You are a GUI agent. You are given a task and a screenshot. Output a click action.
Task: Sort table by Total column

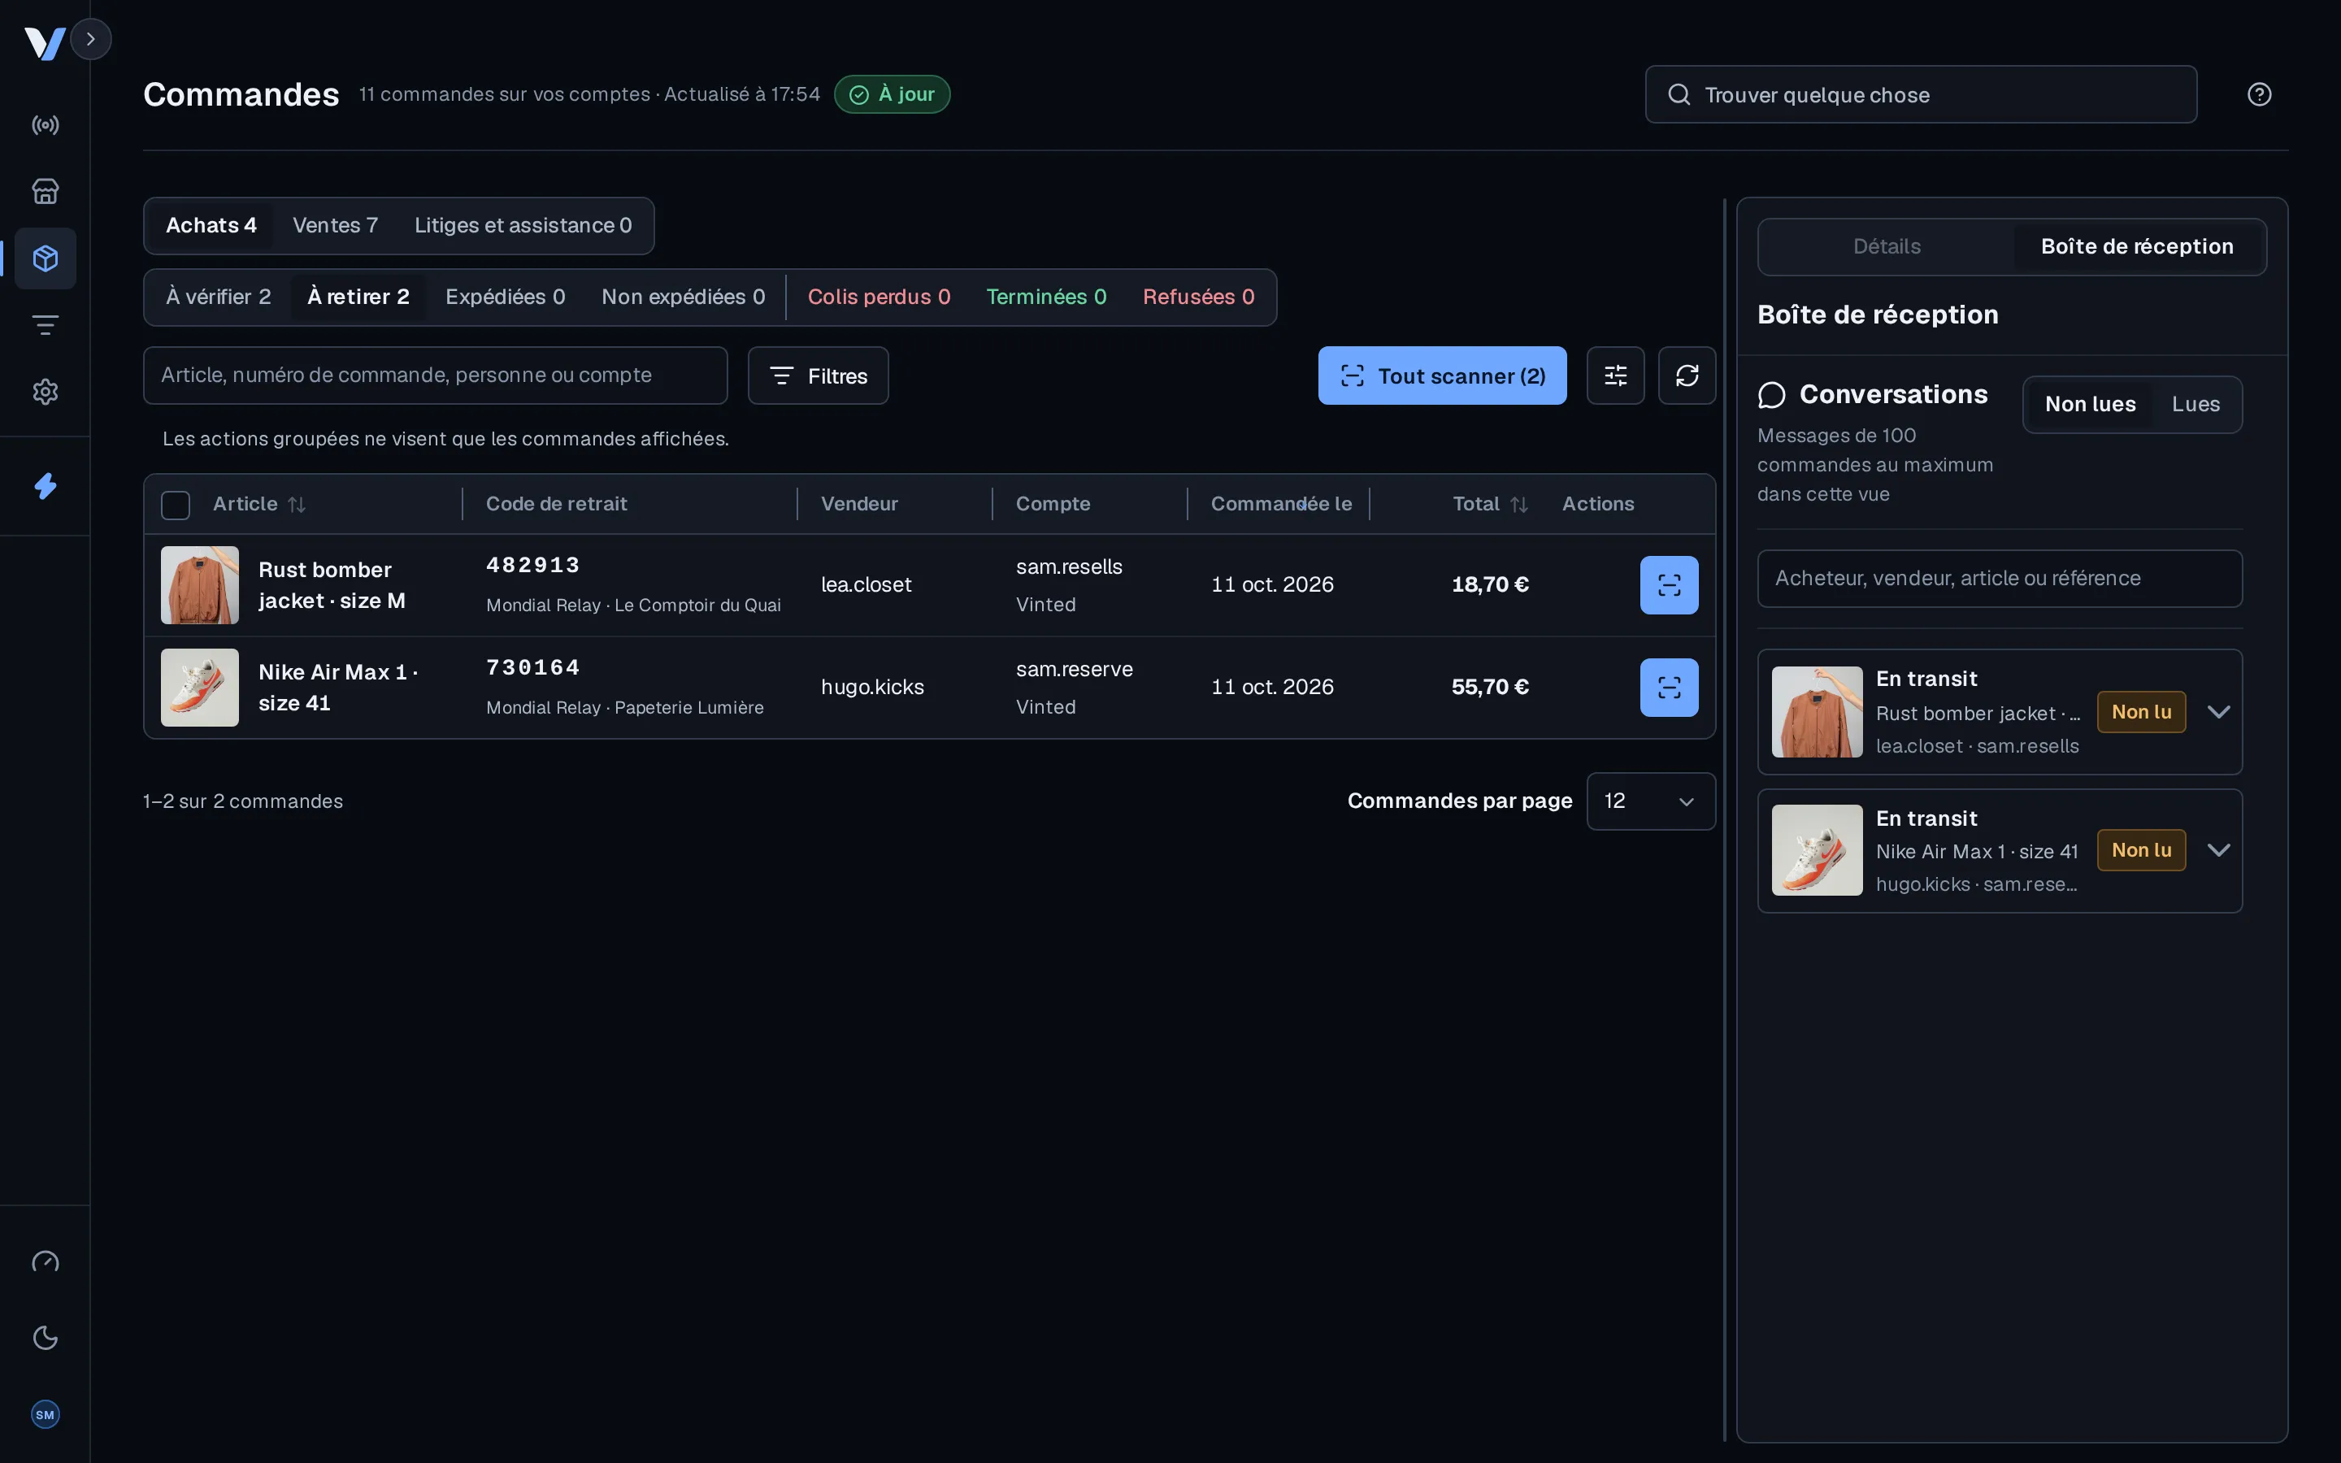tap(1490, 504)
